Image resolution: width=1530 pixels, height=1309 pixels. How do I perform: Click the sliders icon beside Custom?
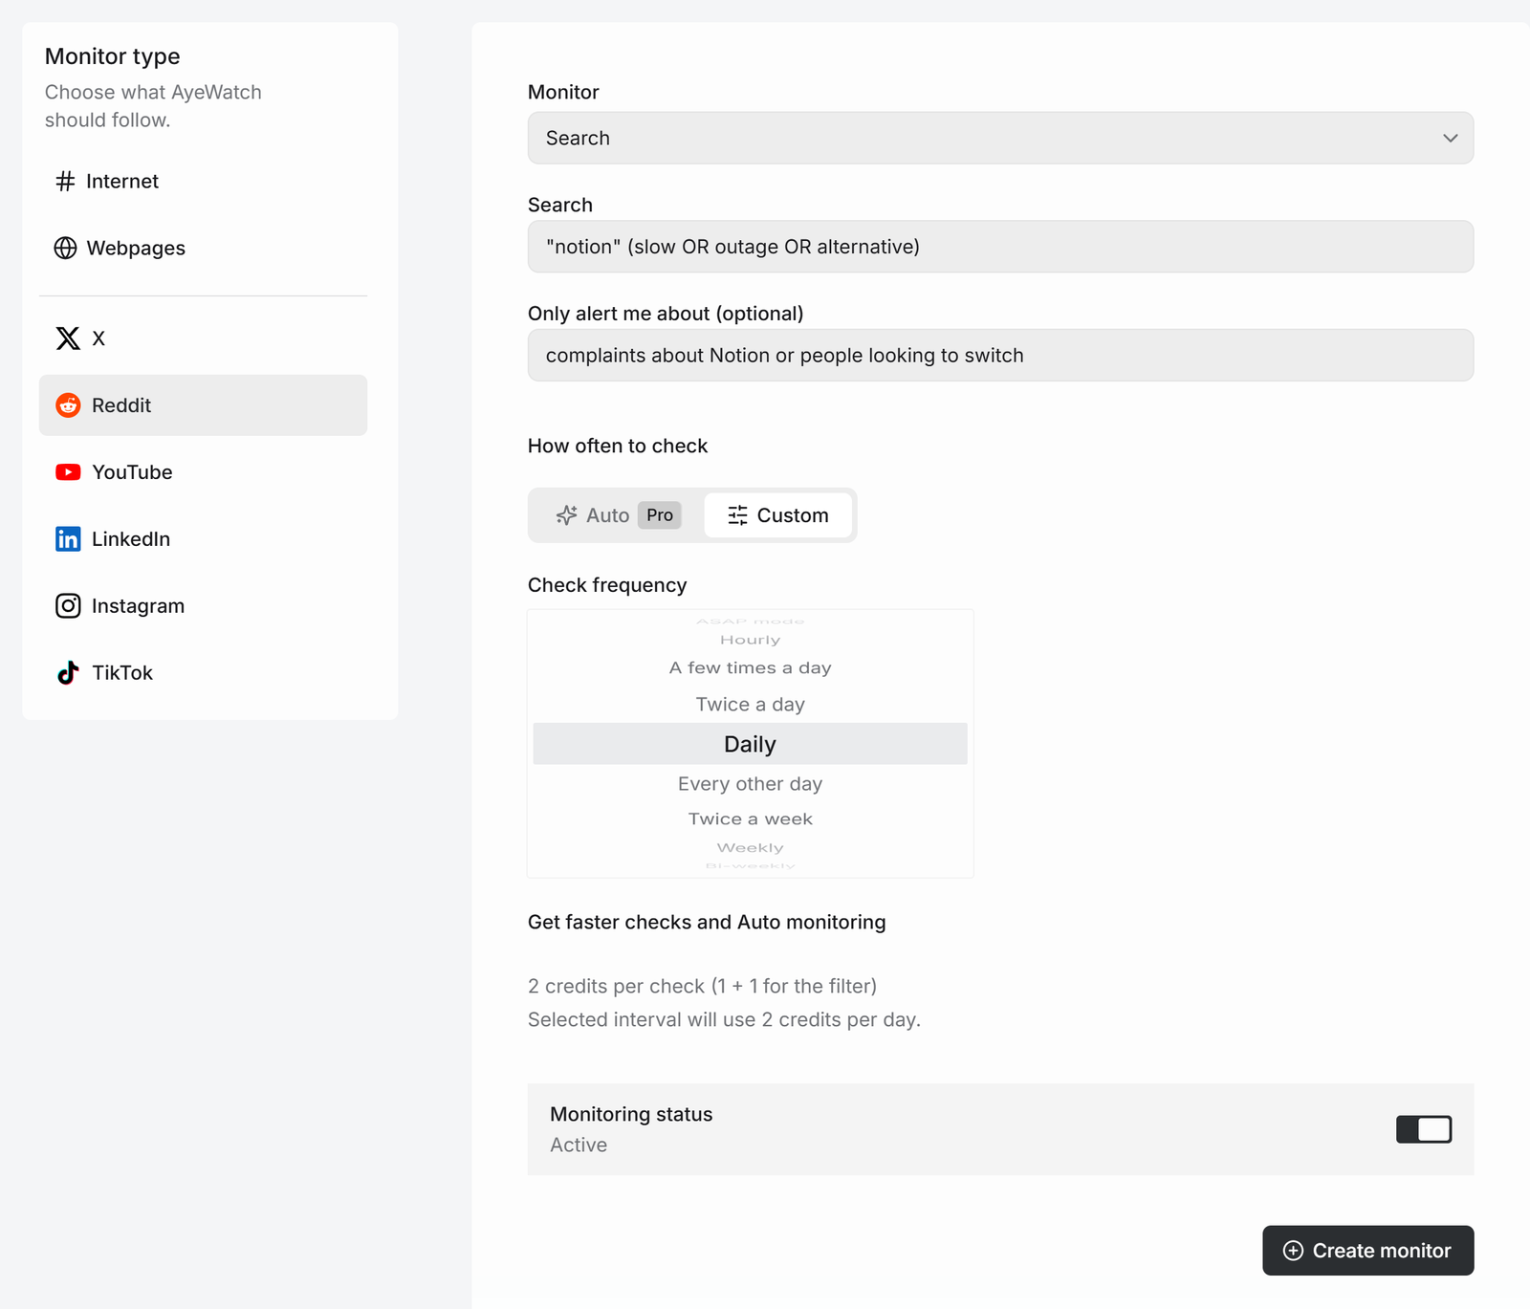pos(737,515)
